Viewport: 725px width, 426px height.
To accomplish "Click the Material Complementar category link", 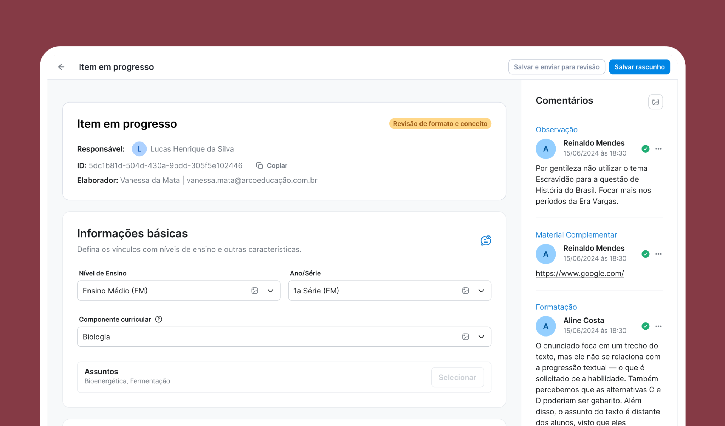I will click(576, 235).
